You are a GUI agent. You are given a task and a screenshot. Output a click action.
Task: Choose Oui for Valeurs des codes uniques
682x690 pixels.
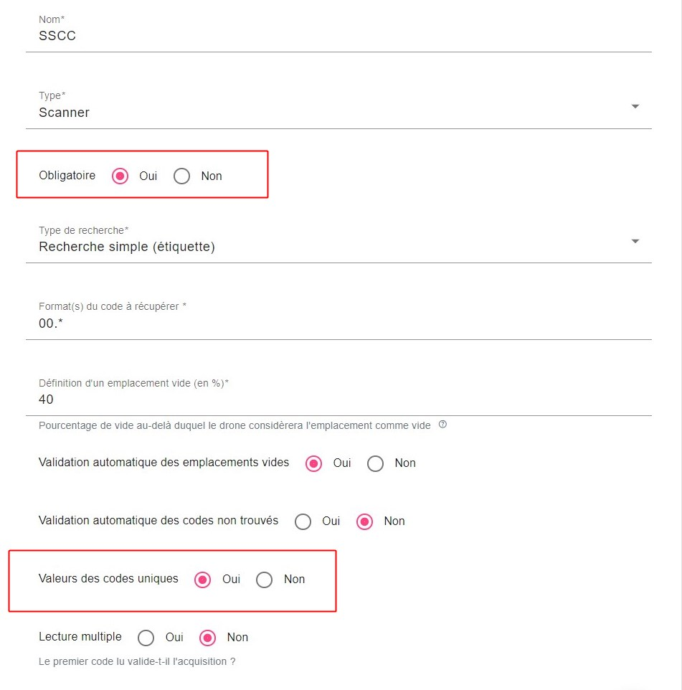(203, 580)
